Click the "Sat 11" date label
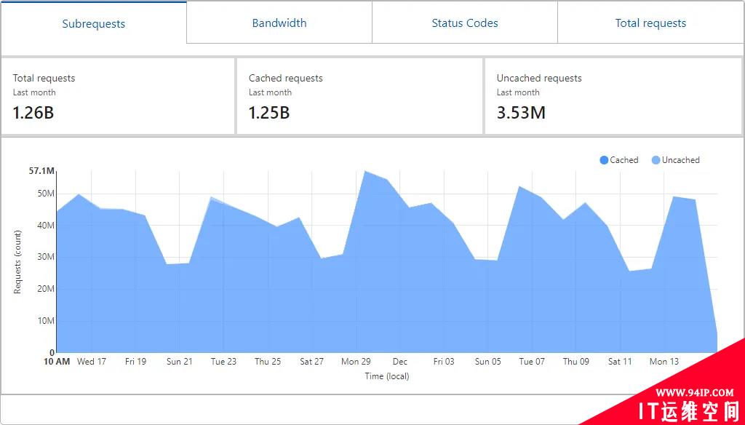Screen dimensions: 745x425 click(620, 361)
